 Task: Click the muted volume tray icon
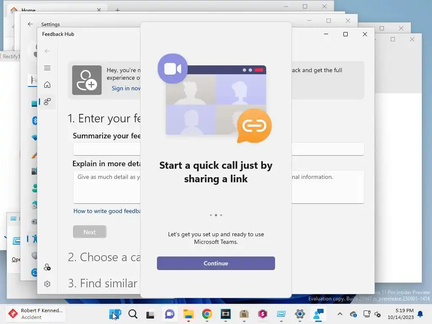coord(378,314)
